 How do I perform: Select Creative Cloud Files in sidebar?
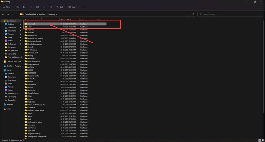pyautogui.click(x=14, y=61)
